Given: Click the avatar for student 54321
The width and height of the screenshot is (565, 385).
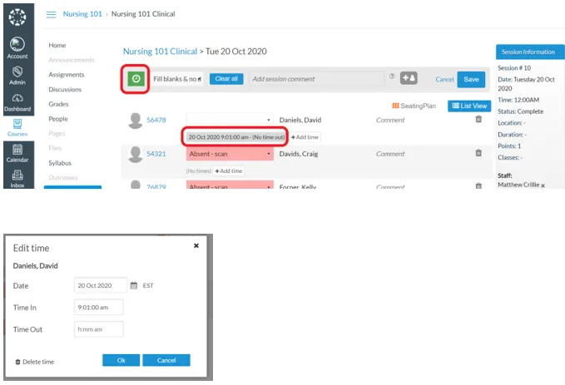Looking at the screenshot, I should (x=136, y=155).
